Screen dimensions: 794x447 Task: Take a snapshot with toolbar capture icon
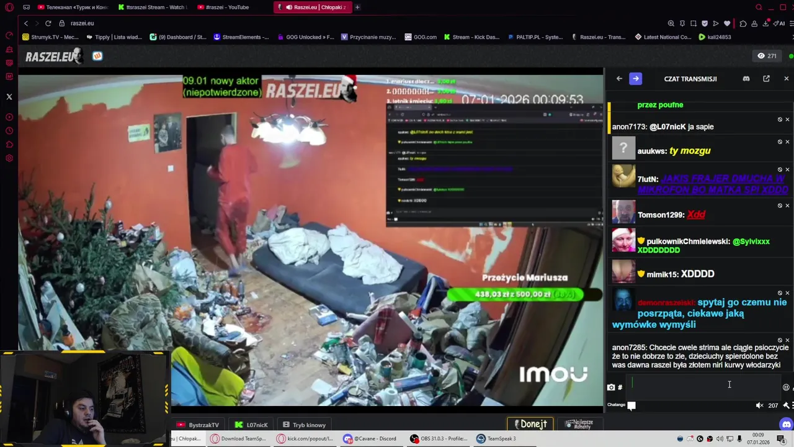point(694,24)
